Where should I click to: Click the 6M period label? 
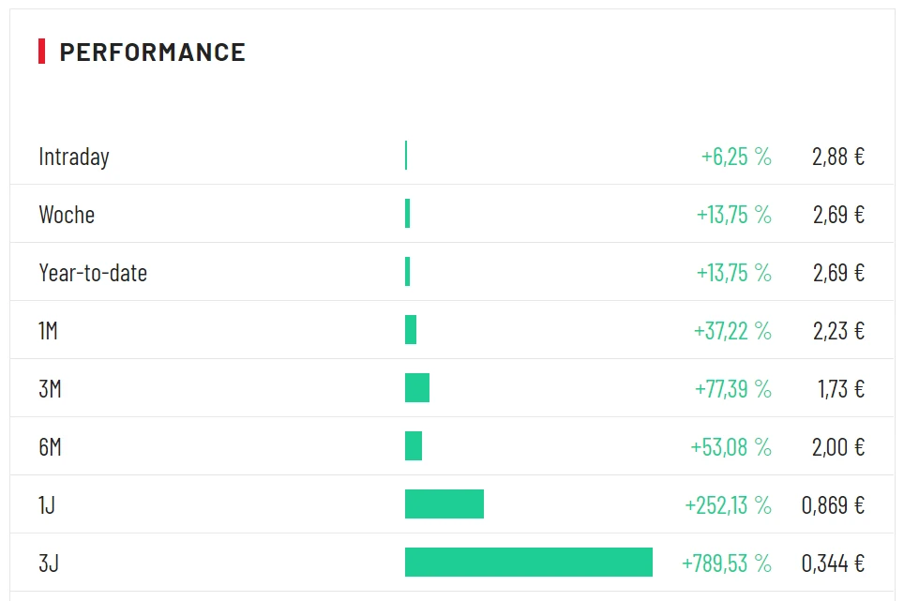coord(50,447)
